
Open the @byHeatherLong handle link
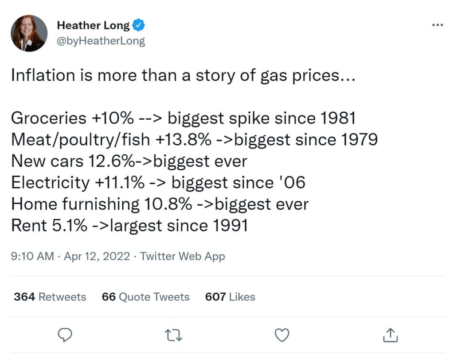(101, 41)
